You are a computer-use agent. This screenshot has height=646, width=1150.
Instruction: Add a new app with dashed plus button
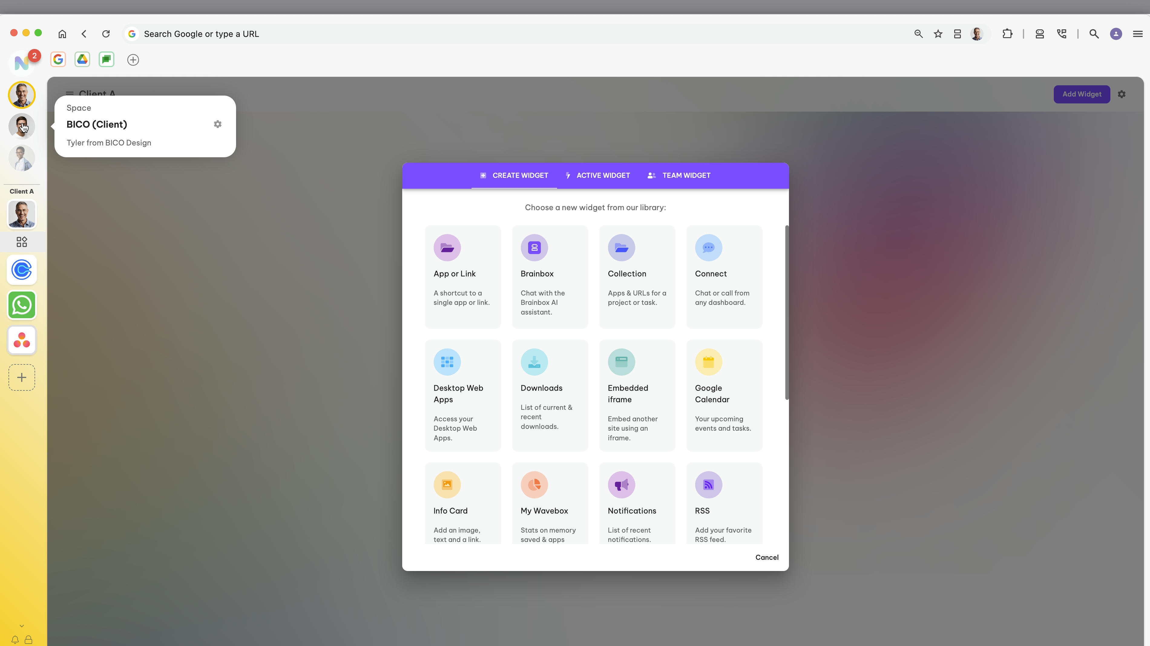point(21,377)
